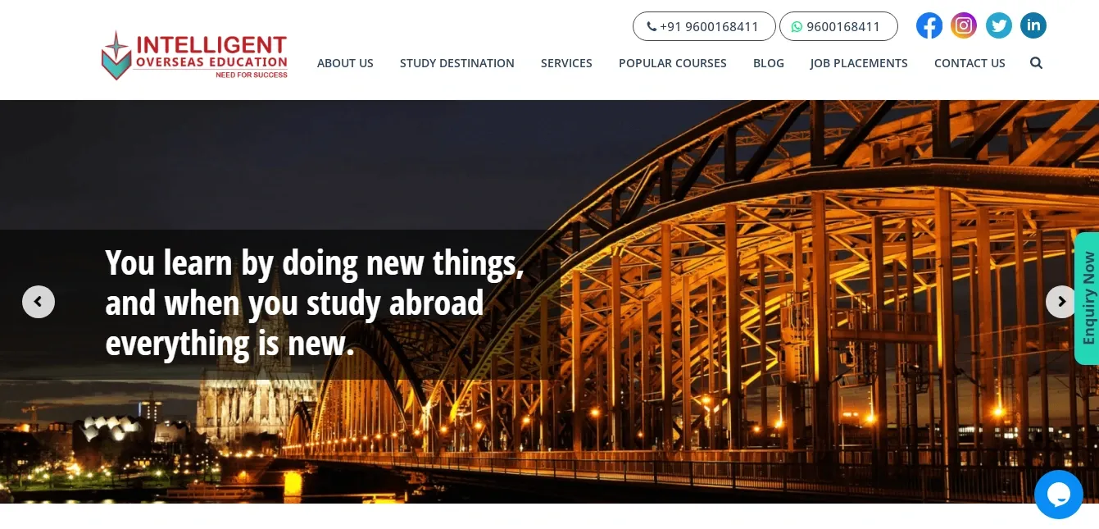
Task: Advance to next slide with right arrow
Action: (1061, 302)
